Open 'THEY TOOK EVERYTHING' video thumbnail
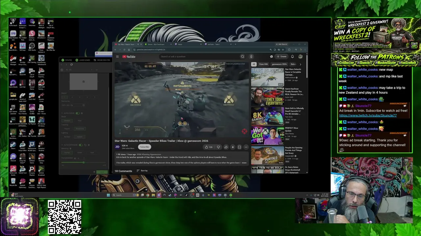The width and height of the screenshot is (421, 236). [x=267, y=97]
